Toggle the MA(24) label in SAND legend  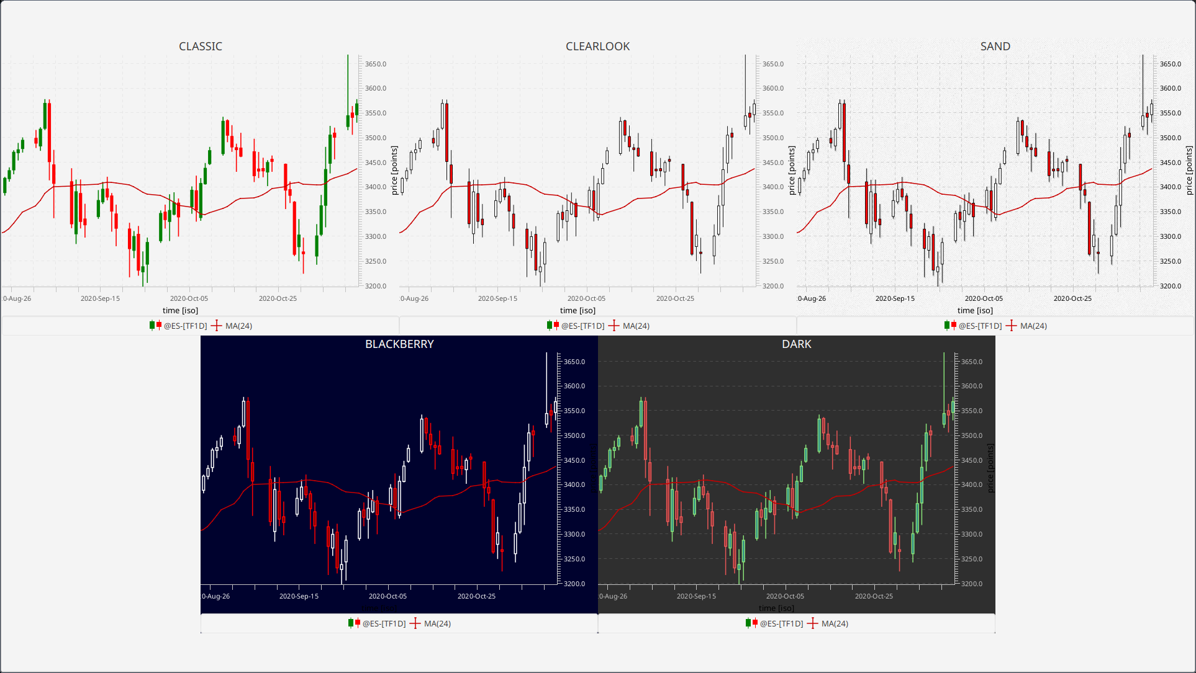[x=1033, y=326]
